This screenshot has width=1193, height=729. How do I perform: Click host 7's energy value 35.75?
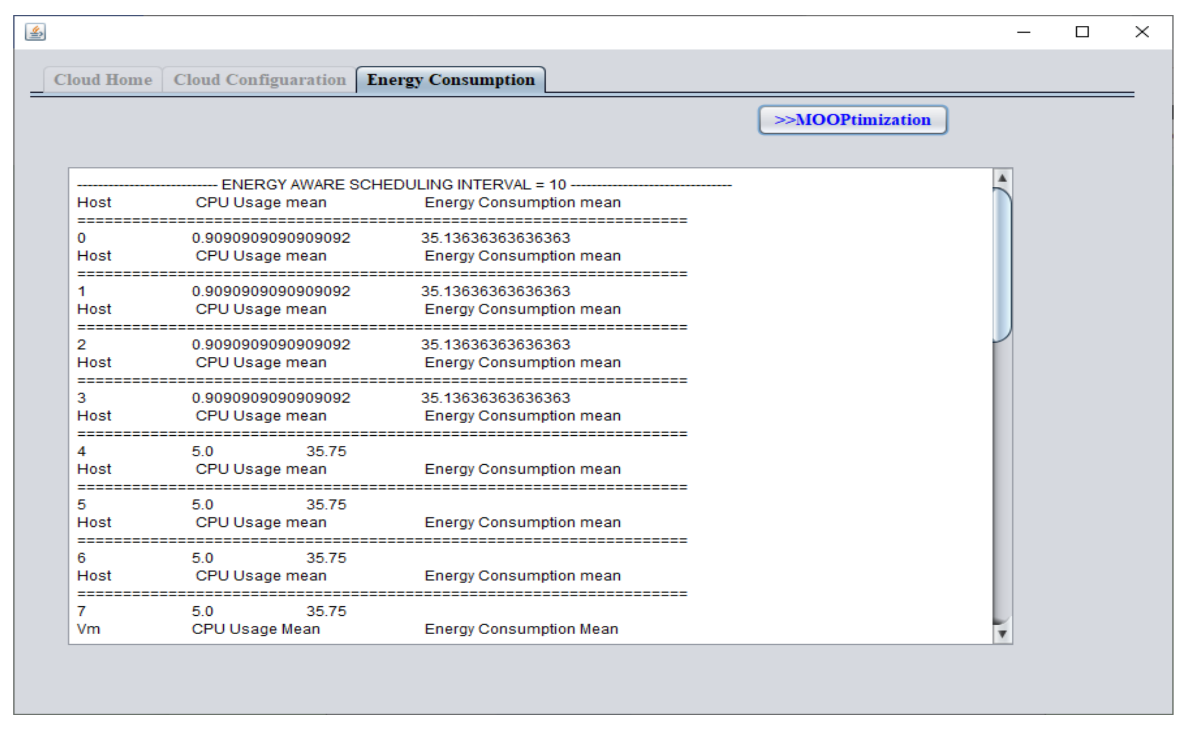tap(326, 611)
